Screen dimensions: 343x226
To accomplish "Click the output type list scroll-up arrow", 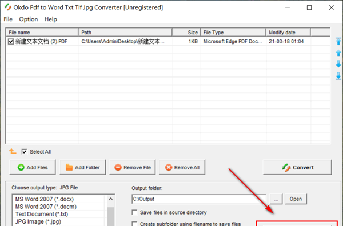I will click(x=111, y=199).
